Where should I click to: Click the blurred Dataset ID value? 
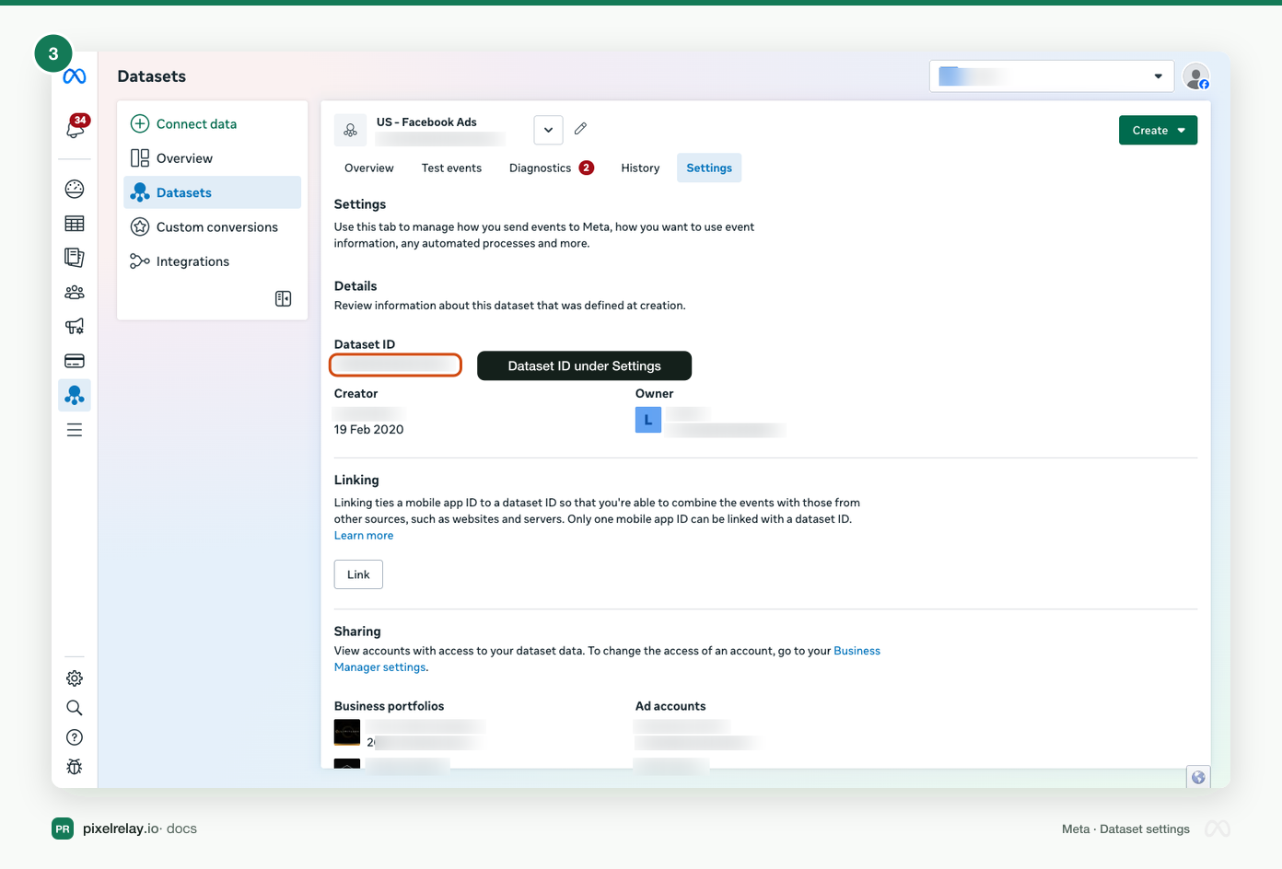pyautogui.click(x=395, y=365)
